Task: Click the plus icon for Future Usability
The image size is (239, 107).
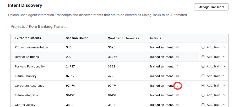Action: click(x=203, y=76)
